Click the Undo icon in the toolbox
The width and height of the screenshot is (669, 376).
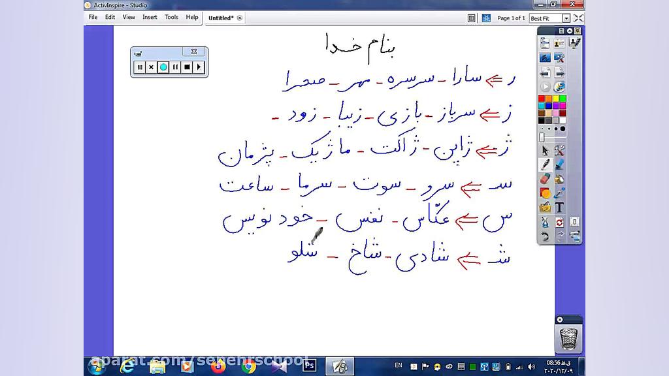545,234
